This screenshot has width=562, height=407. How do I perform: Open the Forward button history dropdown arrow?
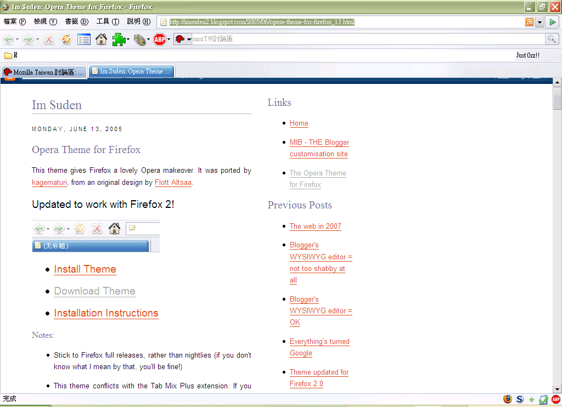pyautogui.click(x=37, y=39)
